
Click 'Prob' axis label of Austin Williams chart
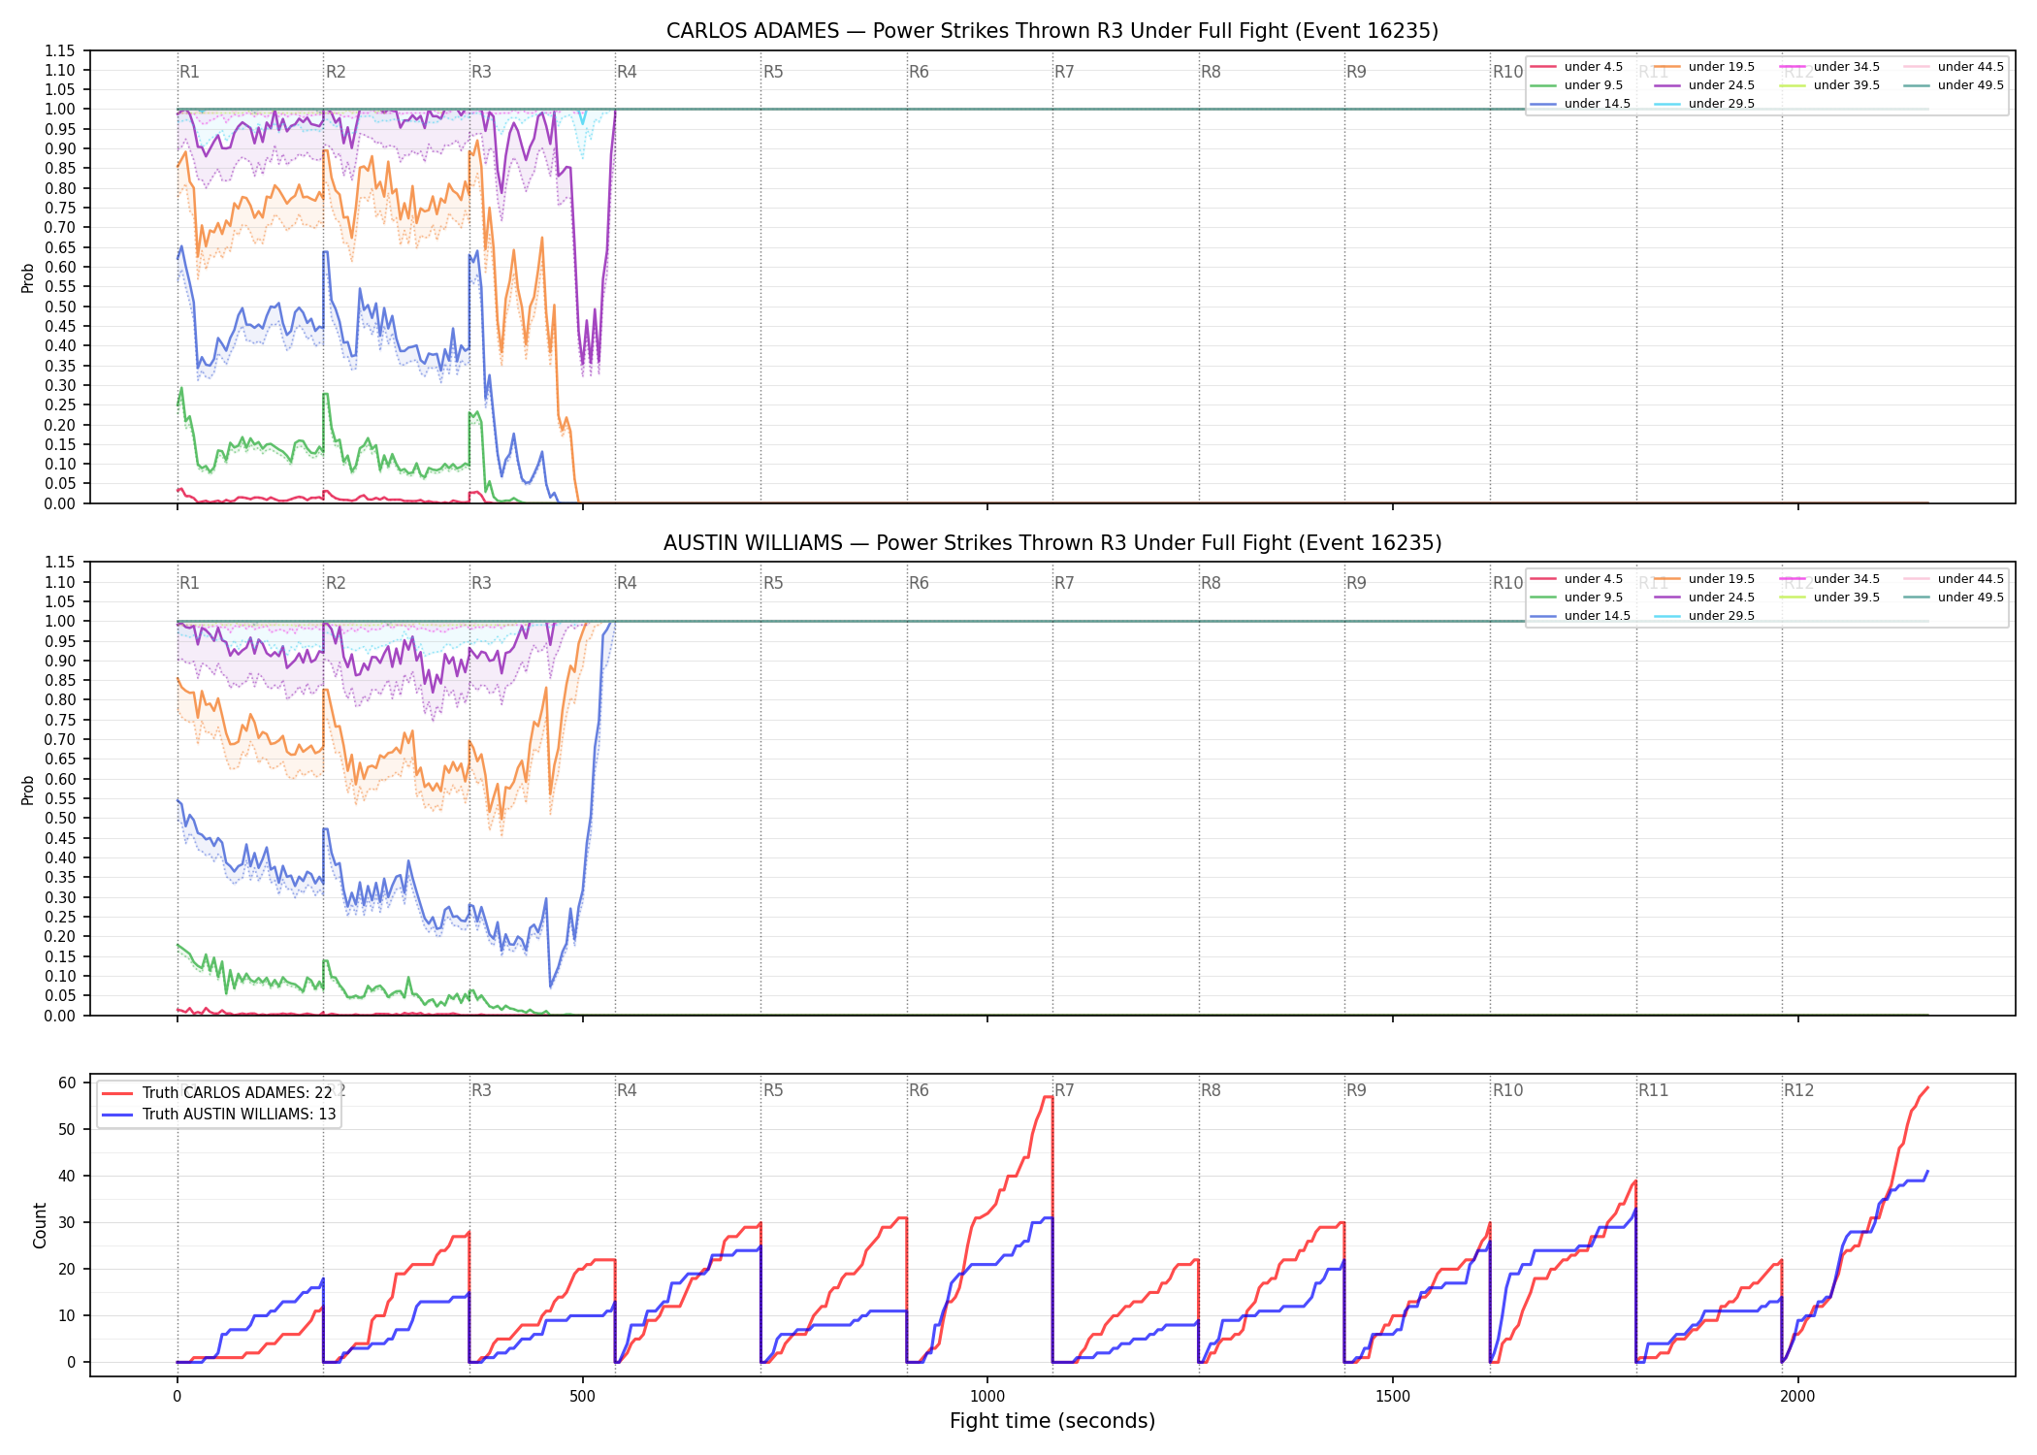click(28, 790)
